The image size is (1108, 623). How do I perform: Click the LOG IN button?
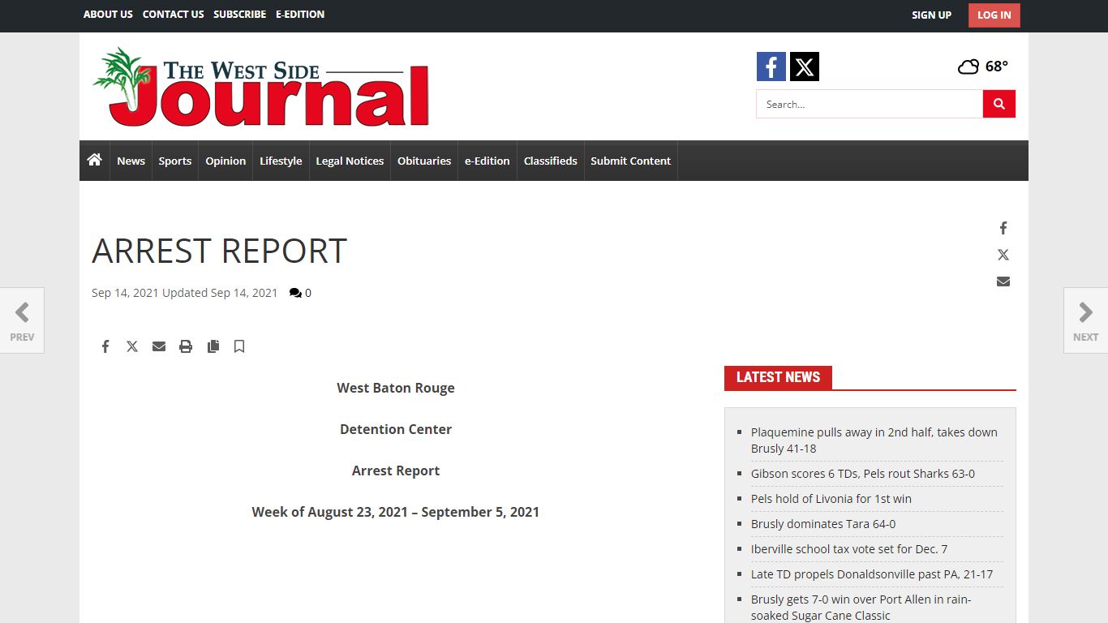[994, 15]
